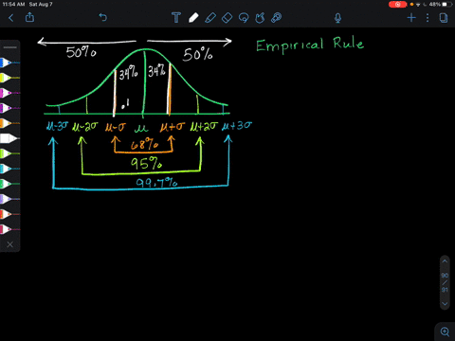Open the page manager icon
The width and height of the screenshot is (455, 341).
[444, 18]
